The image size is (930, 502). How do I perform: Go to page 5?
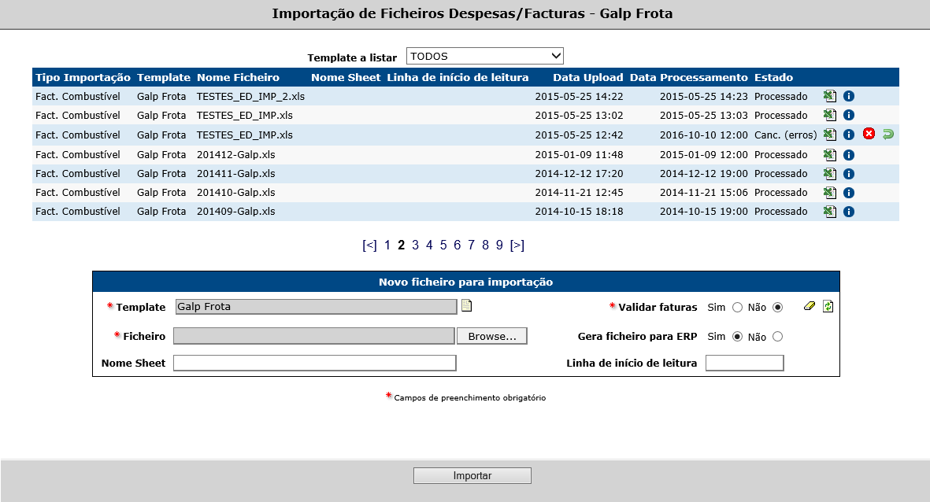point(443,245)
